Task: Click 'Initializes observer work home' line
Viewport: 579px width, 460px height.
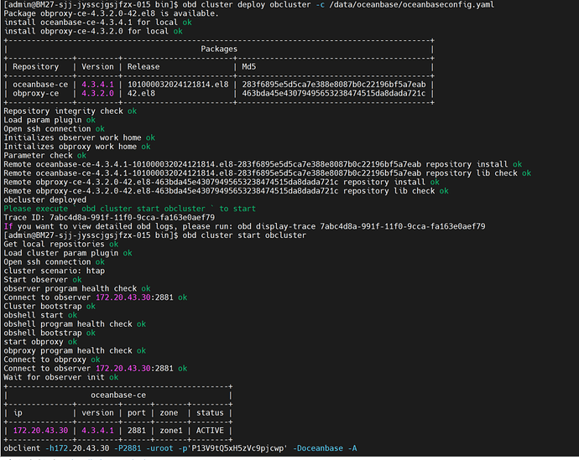Action: (x=80, y=137)
